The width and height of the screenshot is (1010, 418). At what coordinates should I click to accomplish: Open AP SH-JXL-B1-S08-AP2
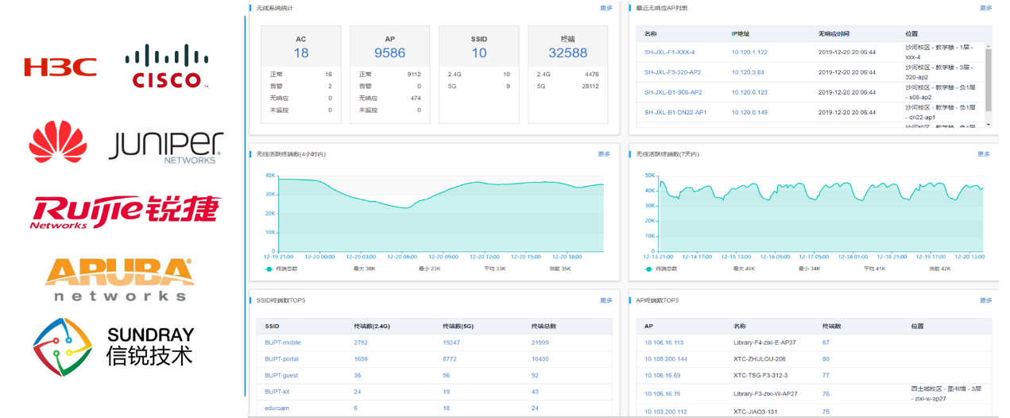[673, 92]
